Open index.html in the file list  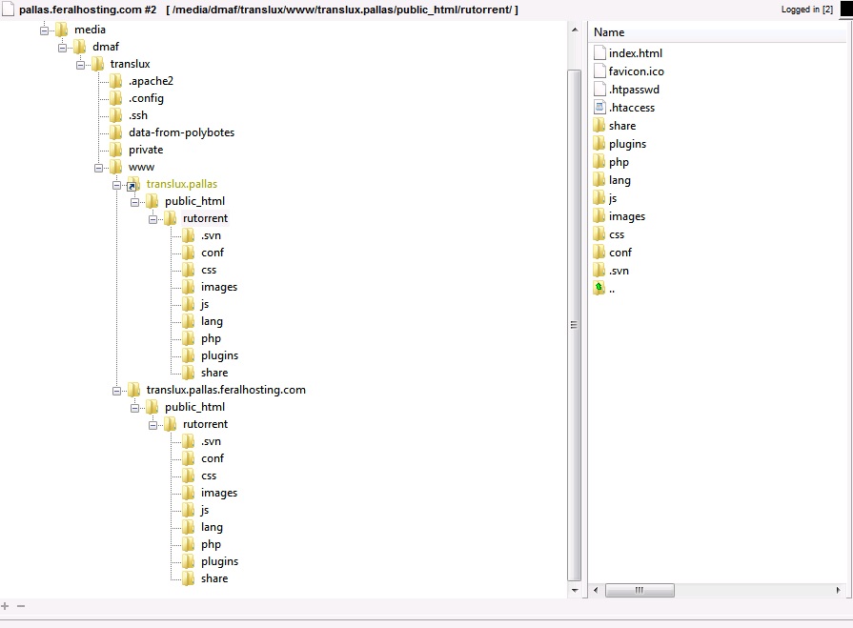point(636,53)
